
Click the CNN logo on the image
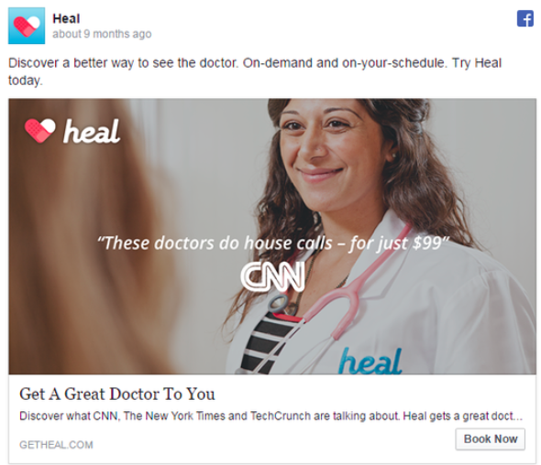point(272,276)
